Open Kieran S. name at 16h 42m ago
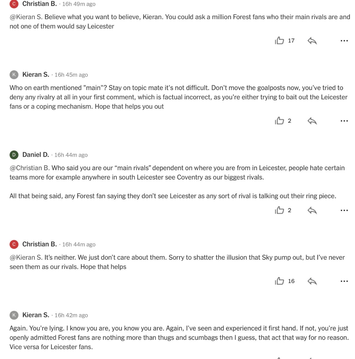This screenshot has width=355, height=359. [x=36, y=315]
